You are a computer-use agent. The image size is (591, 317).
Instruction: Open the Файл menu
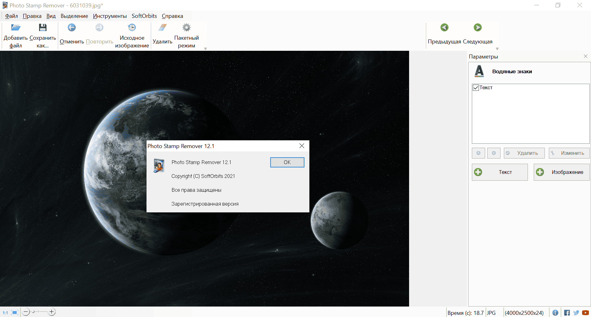[x=11, y=16]
